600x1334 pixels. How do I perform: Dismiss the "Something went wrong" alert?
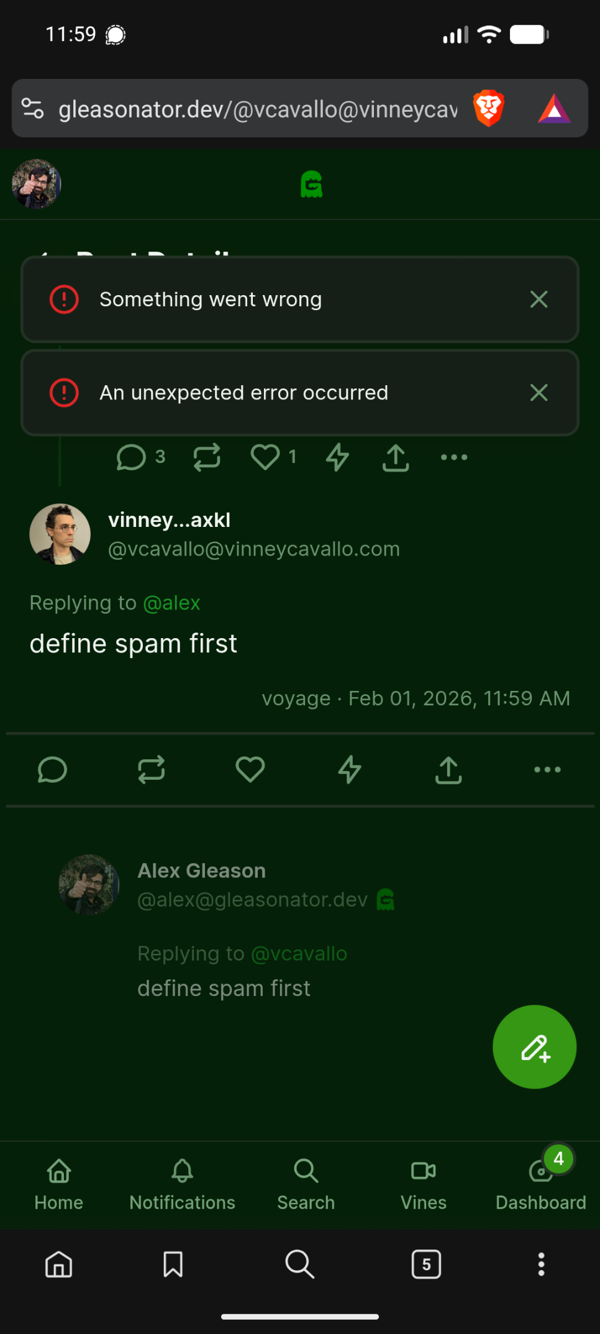tap(539, 299)
